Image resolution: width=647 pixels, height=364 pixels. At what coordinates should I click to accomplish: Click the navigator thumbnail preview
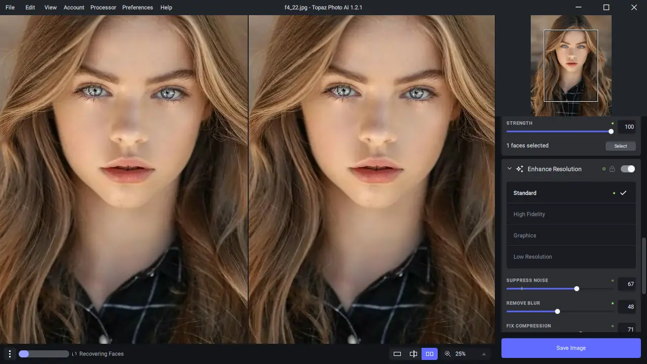571,66
